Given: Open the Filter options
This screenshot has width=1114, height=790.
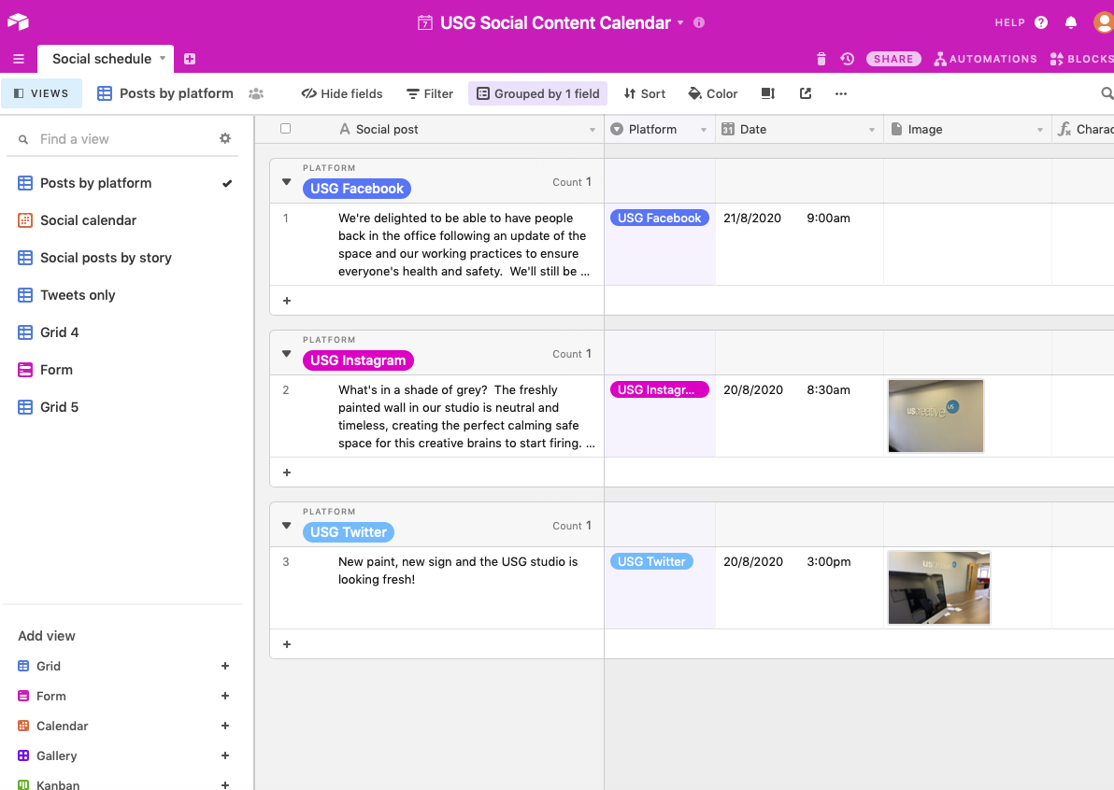Looking at the screenshot, I should [429, 93].
